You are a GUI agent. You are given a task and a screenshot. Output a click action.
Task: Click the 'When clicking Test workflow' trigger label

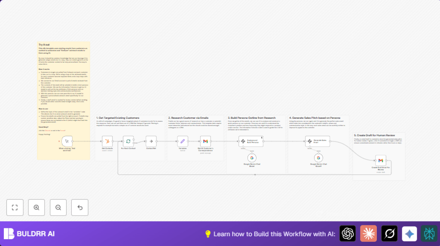[x=67, y=150]
